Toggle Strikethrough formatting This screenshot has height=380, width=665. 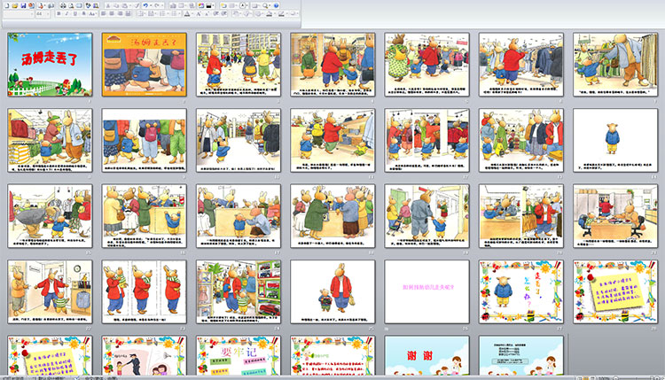pos(83,14)
